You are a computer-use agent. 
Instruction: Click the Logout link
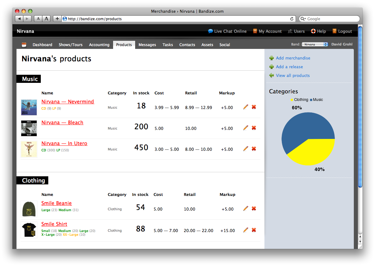(x=345, y=31)
